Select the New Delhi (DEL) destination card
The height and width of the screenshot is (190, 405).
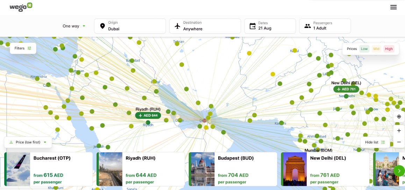point(325,169)
